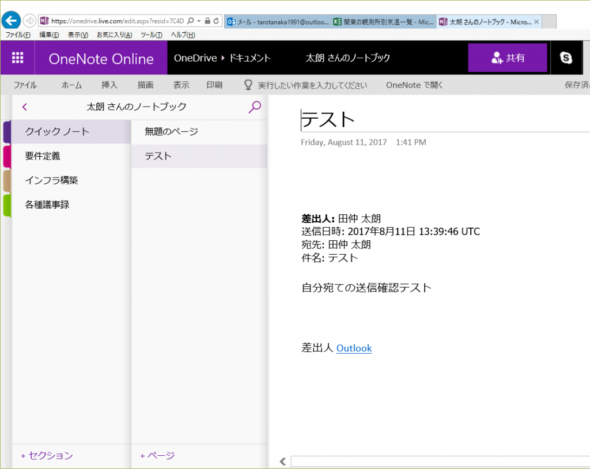The width and height of the screenshot is (590, 469).
Task: Click the empty new browser tab button
Action: [x=549, y=22]
